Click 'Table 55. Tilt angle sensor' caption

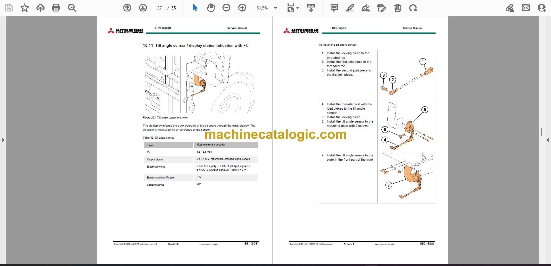point(158,138)
